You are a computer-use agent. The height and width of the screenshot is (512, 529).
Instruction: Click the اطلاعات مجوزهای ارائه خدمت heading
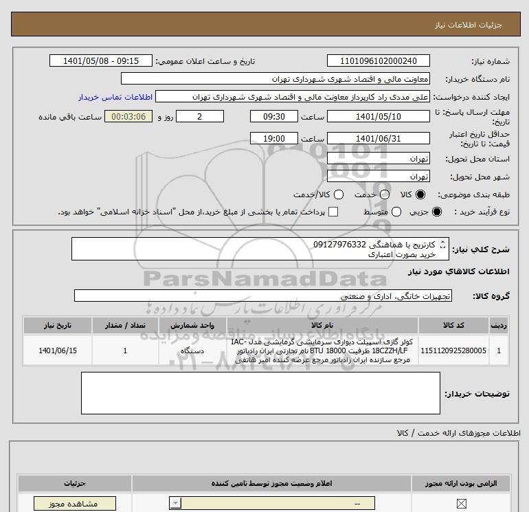click(458, 433)
